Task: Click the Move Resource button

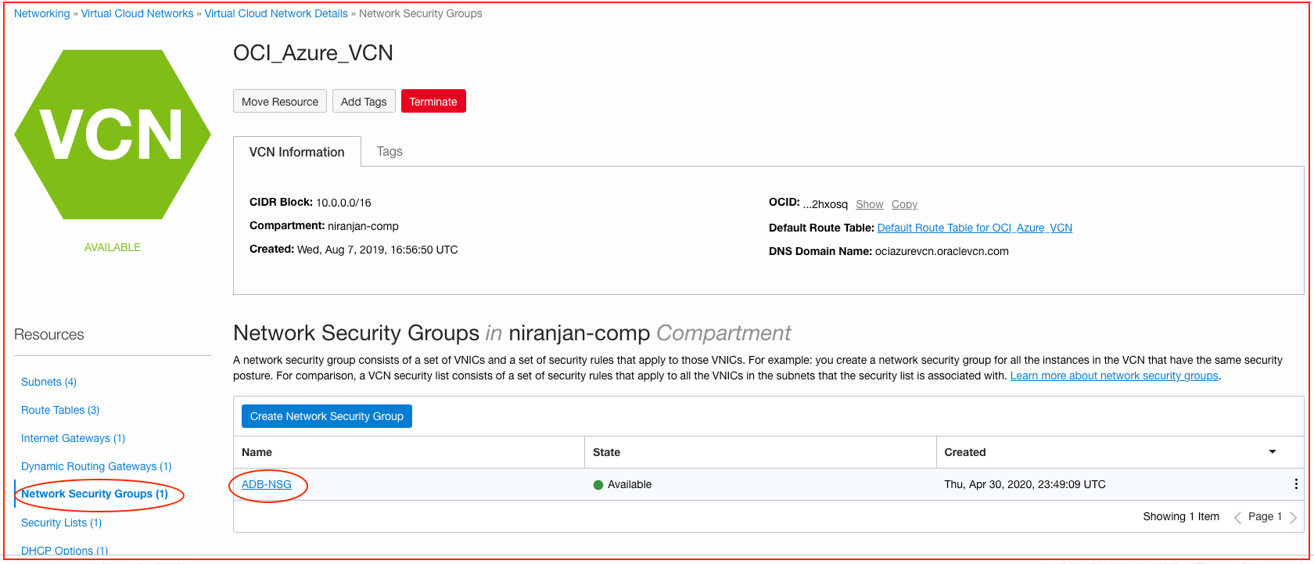Action: 280,102
